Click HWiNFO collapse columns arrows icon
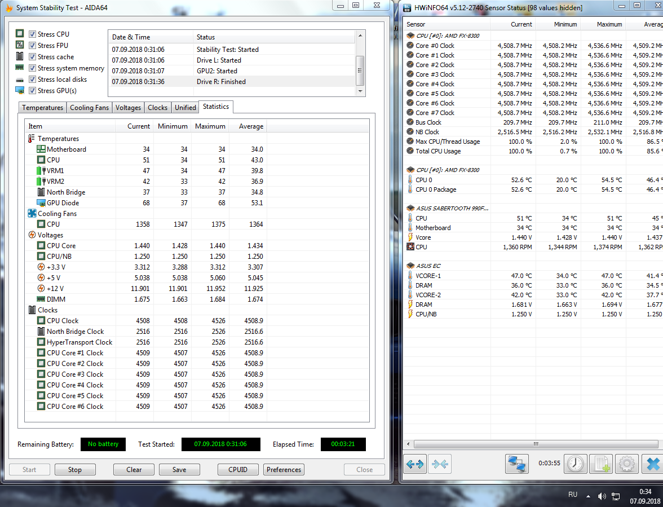 click(440, 464)
